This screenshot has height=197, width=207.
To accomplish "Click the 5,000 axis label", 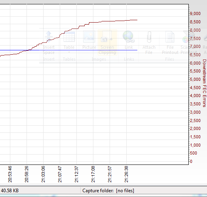I will pyautogui.click(x=195, y=79).
